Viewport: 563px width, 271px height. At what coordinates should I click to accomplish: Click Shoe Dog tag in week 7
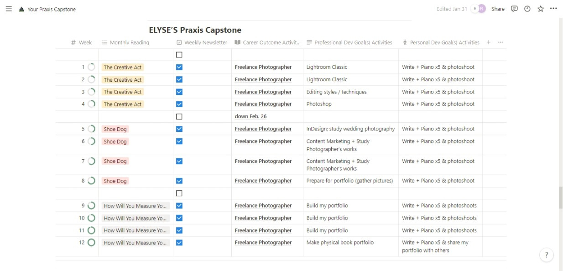[115, 161]
